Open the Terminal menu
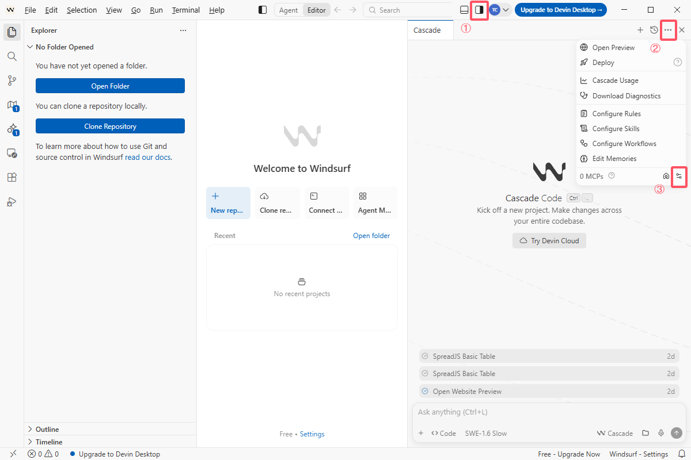The width and height of the screenshot is (691, 460). point(186,10)
